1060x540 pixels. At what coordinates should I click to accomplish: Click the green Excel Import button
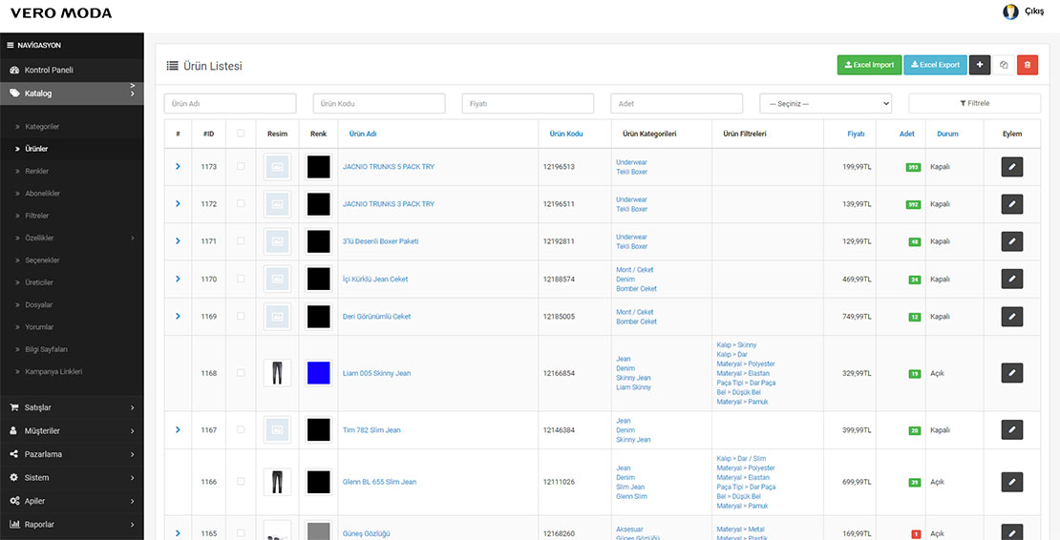869,65
